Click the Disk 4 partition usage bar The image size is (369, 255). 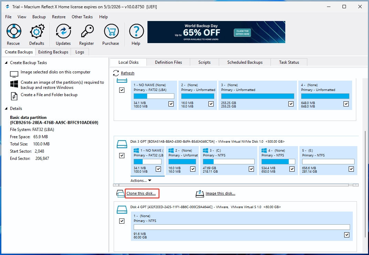click(242, 227)
